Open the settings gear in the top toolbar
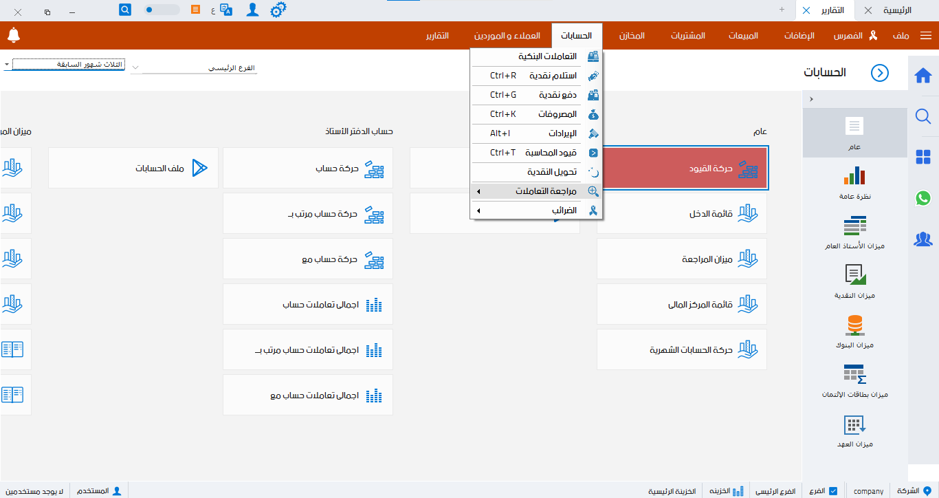Viewport: 939px width, 498px height. pyautogui.click(x=278, y=10)
